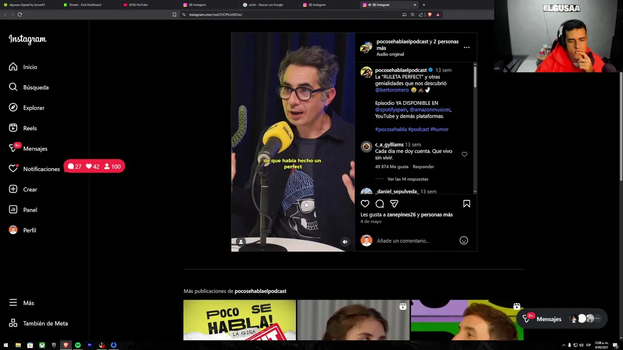The image size is (623, 350).
Task: Open browser share icon in address bar
Action: point(421,15)
